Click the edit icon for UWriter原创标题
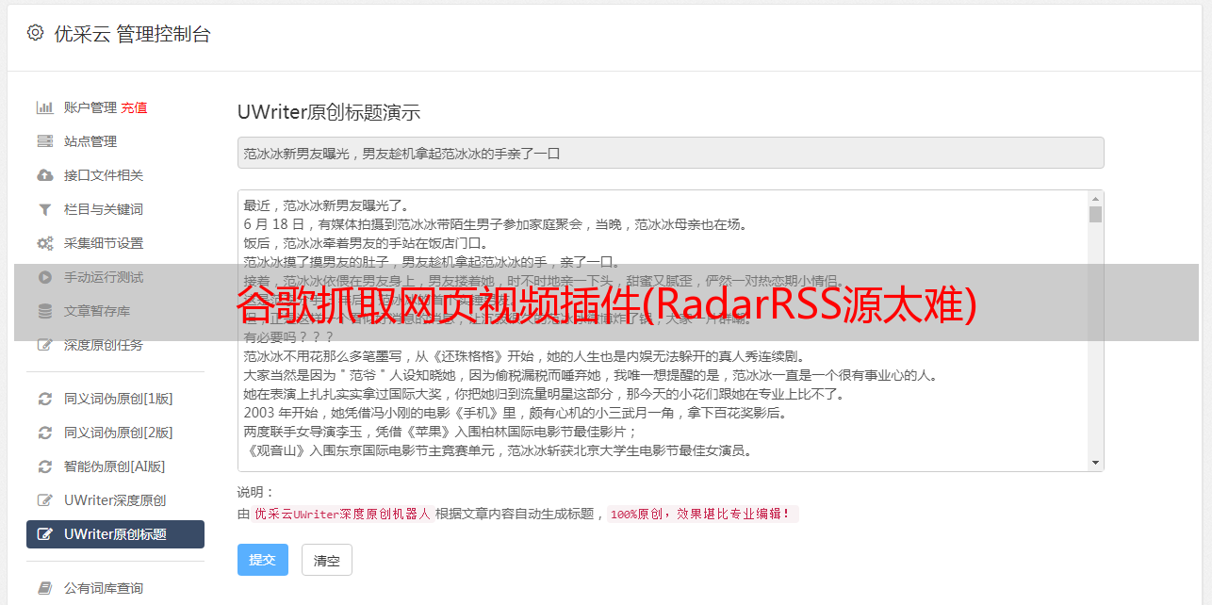The width and height of the screenshot is (1212, 605). (x=44, y=534)
